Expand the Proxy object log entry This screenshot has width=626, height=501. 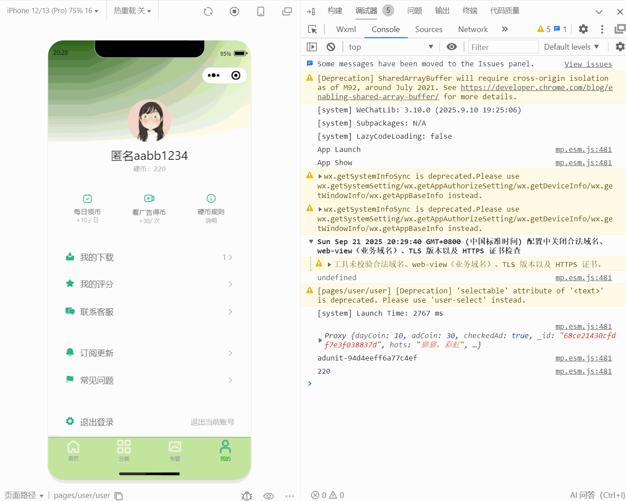pyautogui.click(x=320, y=340)
